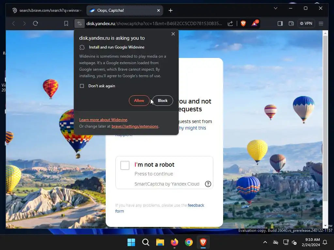Open File Explorer from the taskbar
The width and height of the screenshot is (334, 250).
(x=160, y=242)
